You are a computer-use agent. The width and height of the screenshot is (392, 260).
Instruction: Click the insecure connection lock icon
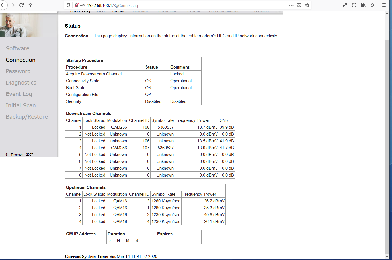[x=76, y=5]
